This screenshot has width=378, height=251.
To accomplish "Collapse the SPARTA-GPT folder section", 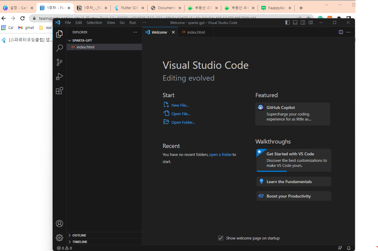I will pos(104,40).
